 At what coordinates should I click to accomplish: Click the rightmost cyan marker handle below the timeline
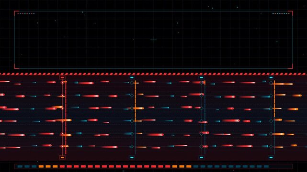coord(271,157)
